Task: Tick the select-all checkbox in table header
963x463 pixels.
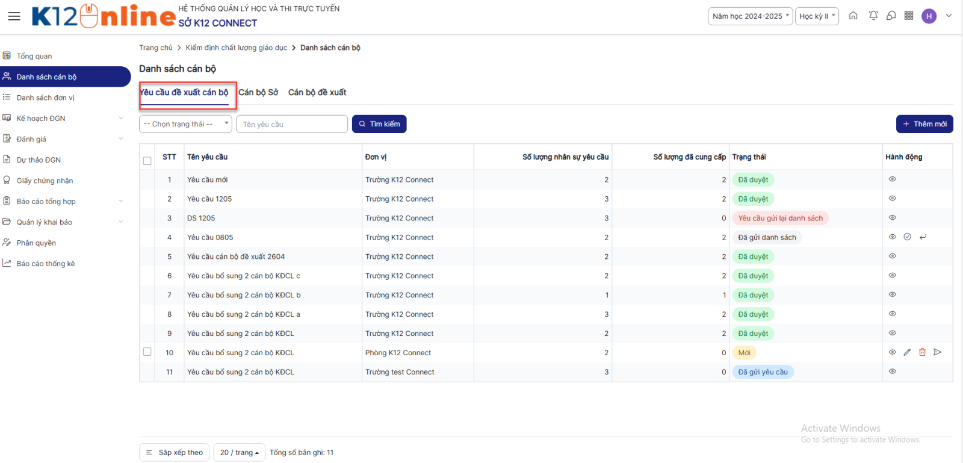Action: coord(147,161)
